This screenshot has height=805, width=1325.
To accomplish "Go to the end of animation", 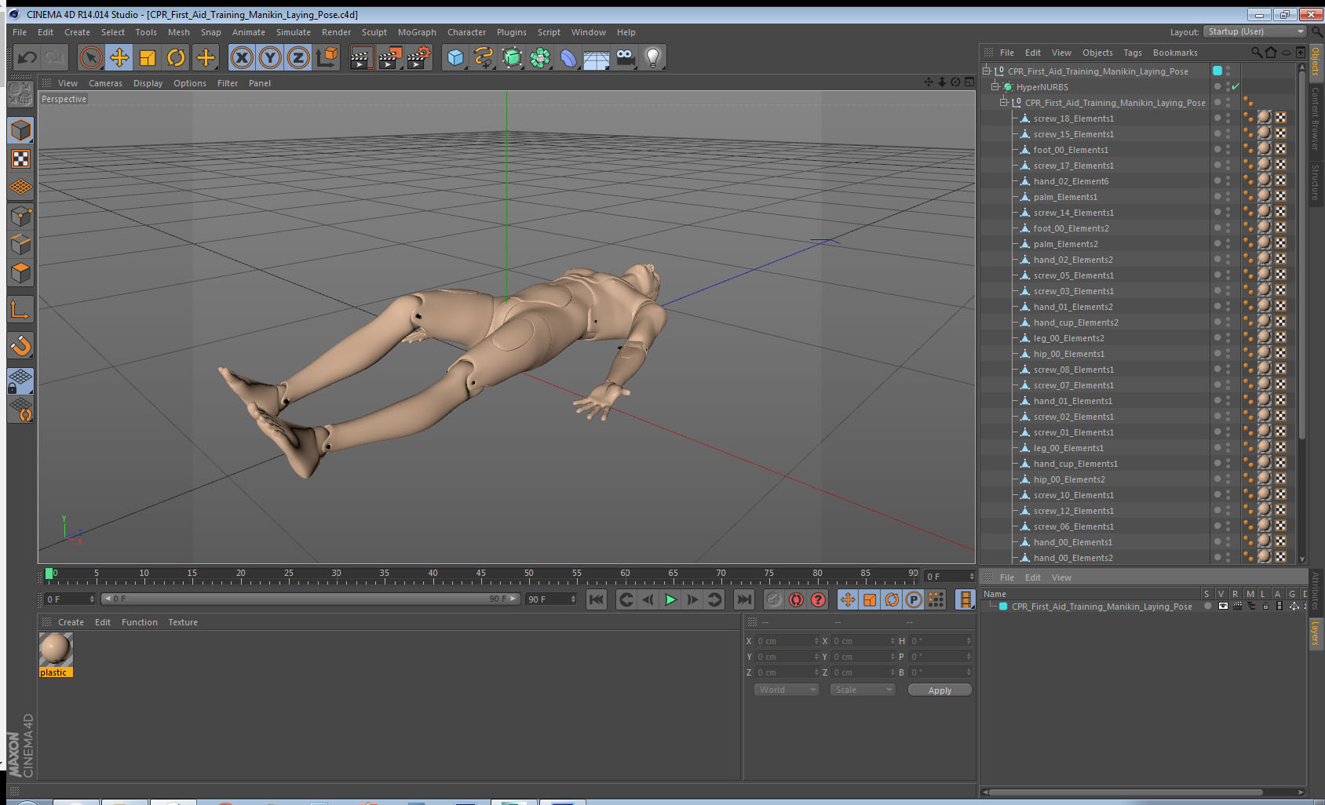I will pos(743,599).
